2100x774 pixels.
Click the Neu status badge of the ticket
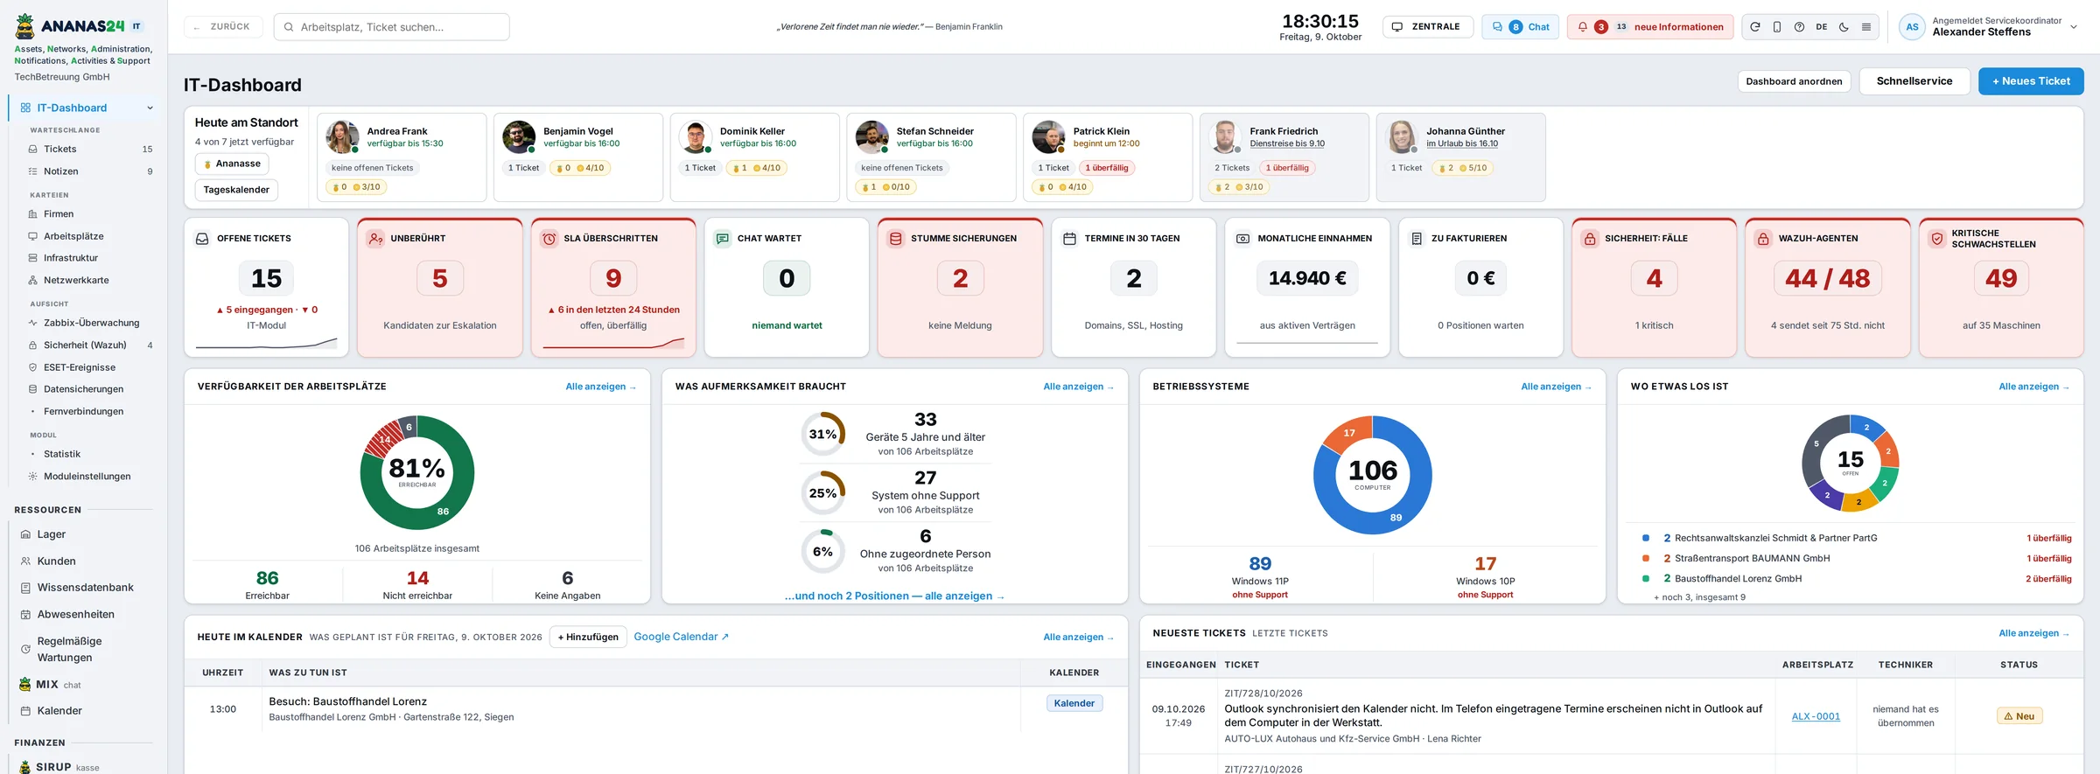[x=2019, y=716]
